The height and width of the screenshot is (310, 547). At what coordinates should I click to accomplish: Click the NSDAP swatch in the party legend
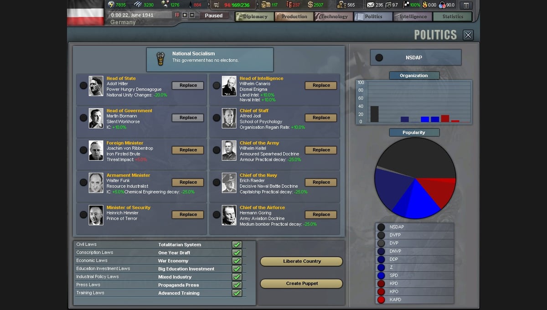381,227
